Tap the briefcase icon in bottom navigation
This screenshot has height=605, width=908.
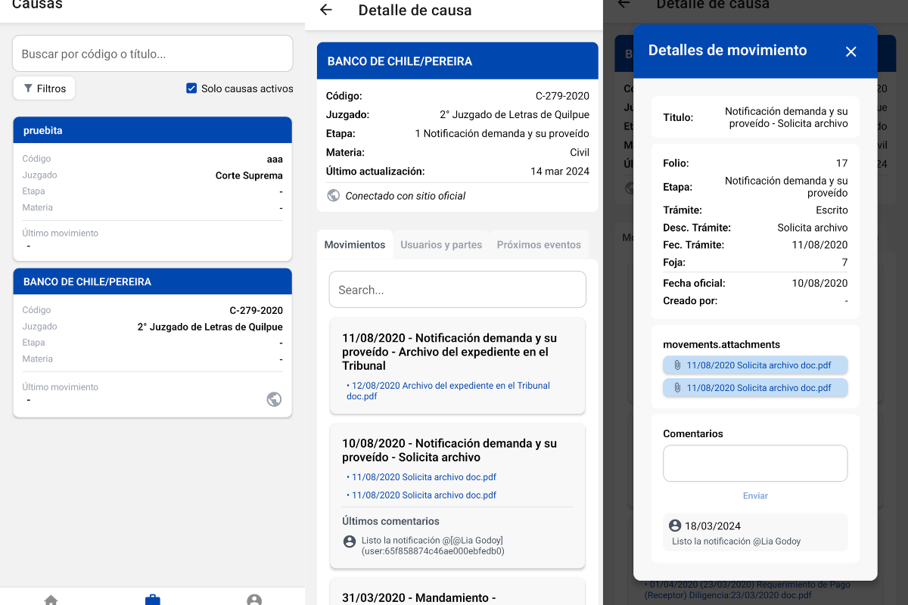click(153, 600)
